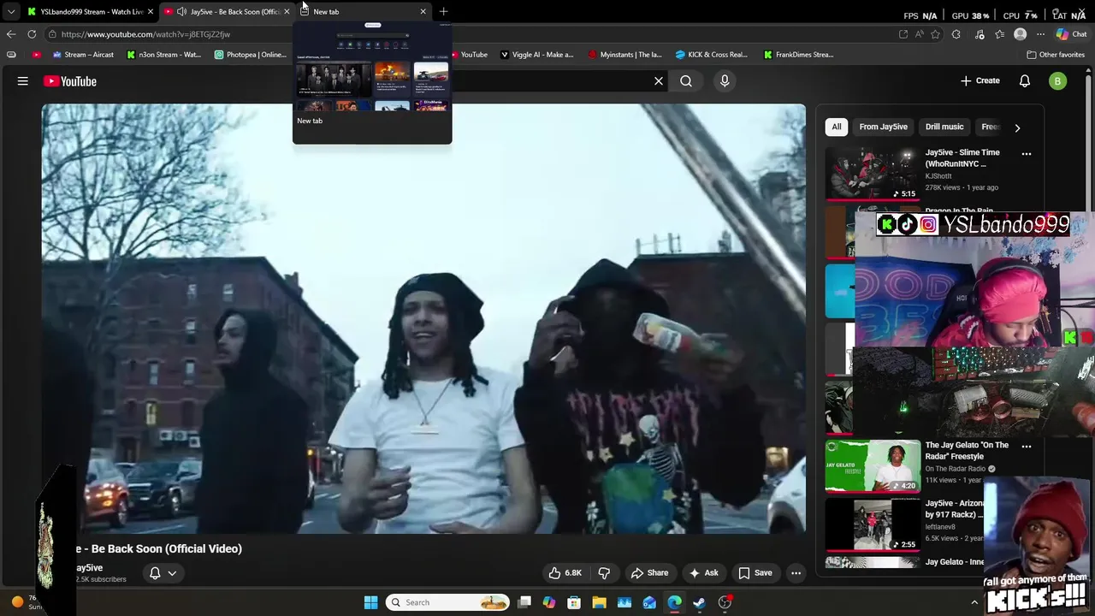Open the YouTube guide hamburger menu
The height and width of the screenshot is (616, 1095).
[x=23, y=81]
